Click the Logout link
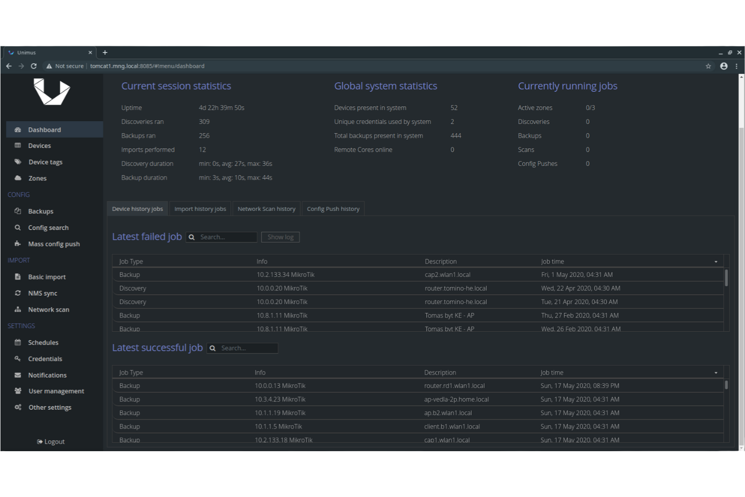The height and width of the screenshot is (497, 745). click(x=51, y=442)
